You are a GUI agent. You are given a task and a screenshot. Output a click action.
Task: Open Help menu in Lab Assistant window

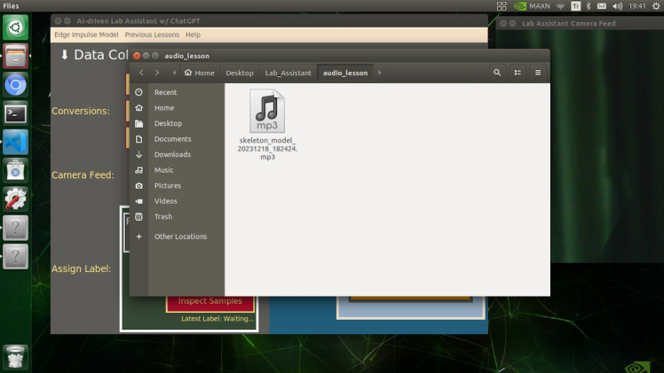point(194,35)
